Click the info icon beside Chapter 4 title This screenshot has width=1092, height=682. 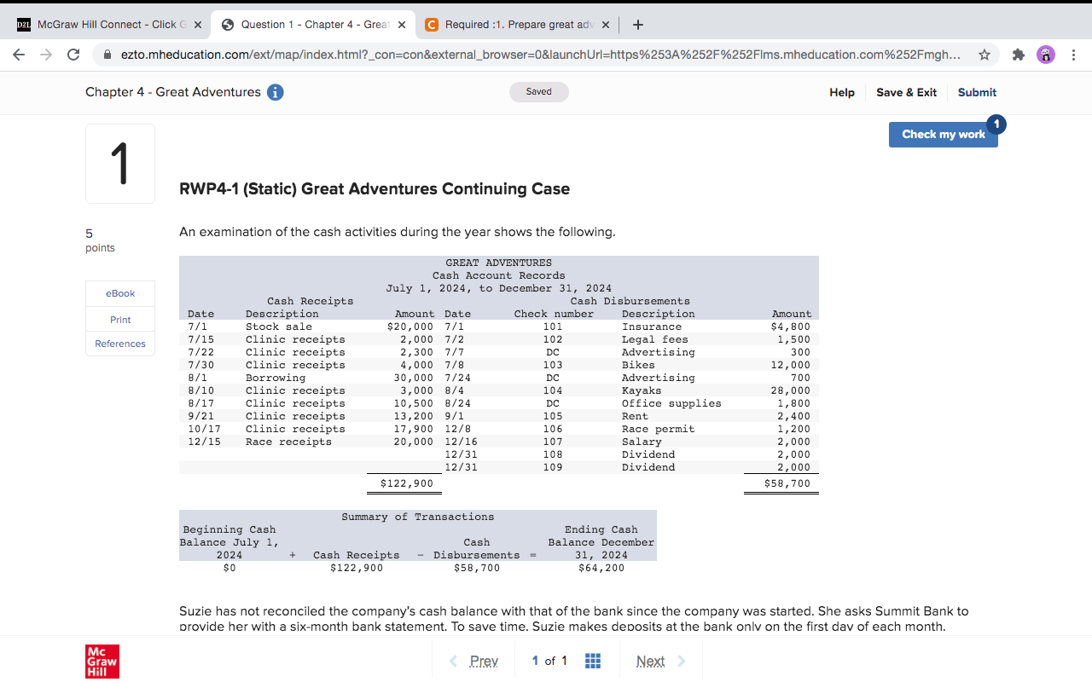click(x=276, y=92)
